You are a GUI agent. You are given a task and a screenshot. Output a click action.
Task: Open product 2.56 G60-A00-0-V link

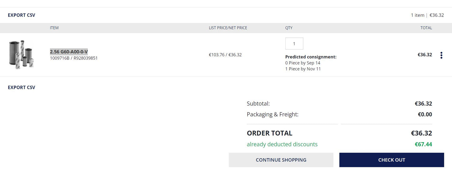[x=69, y=52]
